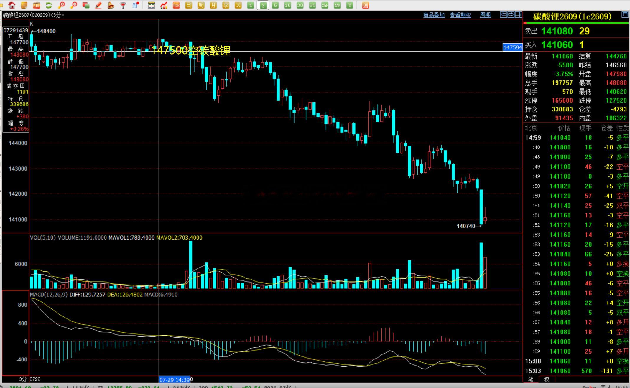Switch to Tick chart view

coord(176,5)
